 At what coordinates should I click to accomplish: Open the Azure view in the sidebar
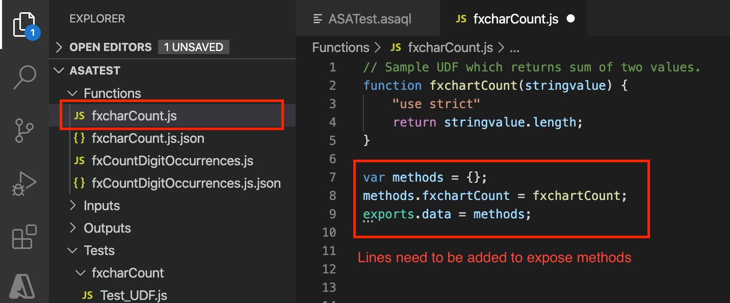click(23, 286)
